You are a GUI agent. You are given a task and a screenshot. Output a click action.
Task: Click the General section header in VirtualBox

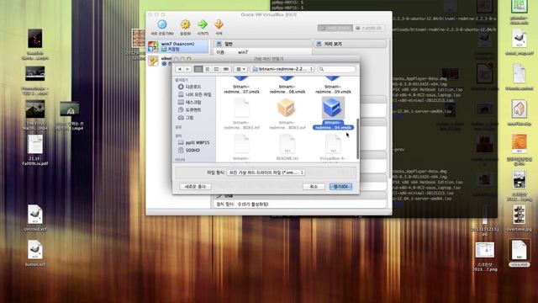pos(263,44)
